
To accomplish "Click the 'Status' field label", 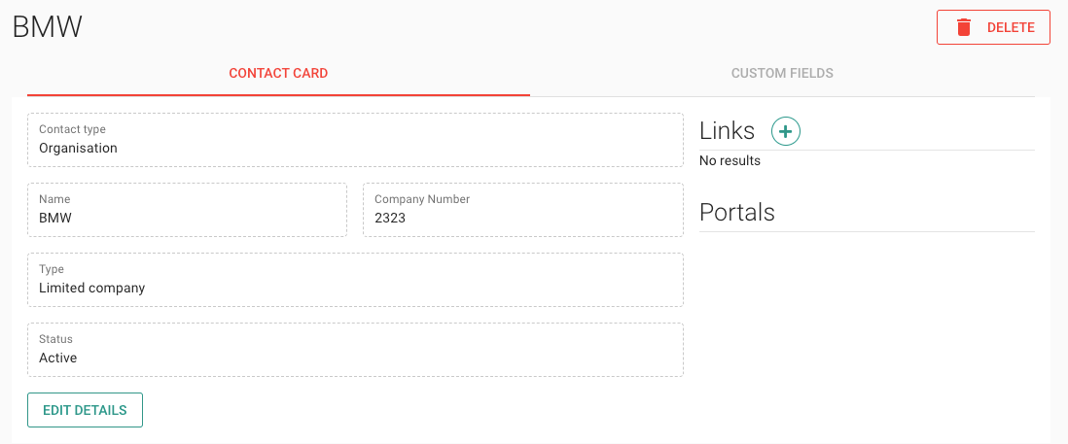I will [x=55, y=339].
